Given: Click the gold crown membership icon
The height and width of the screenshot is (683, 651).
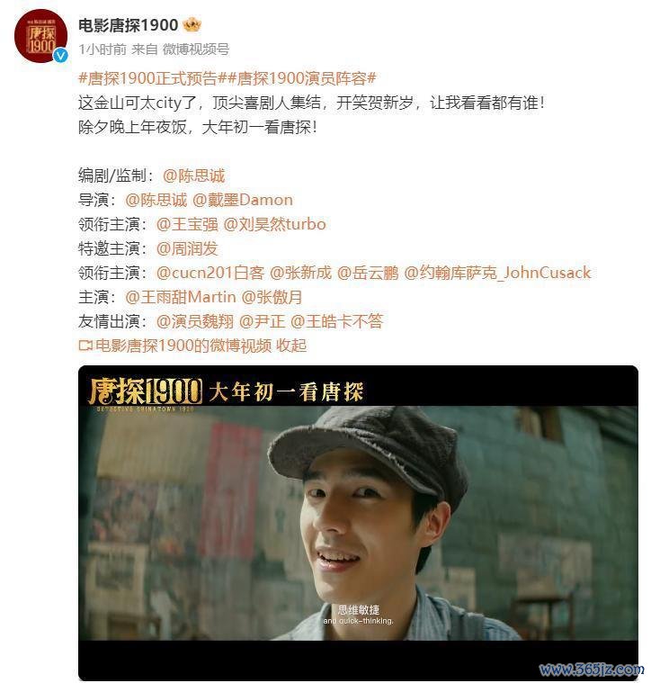Looking at the screenshot, I should 192,25.
